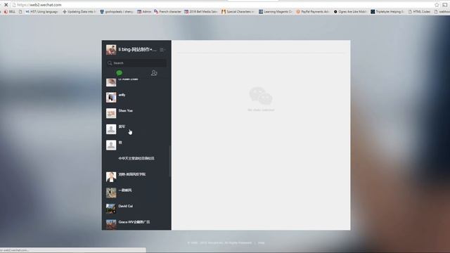The width and height of the screenshot is (450, 253).
Task: Open chat with David Cui
Action: coord(136,209)
